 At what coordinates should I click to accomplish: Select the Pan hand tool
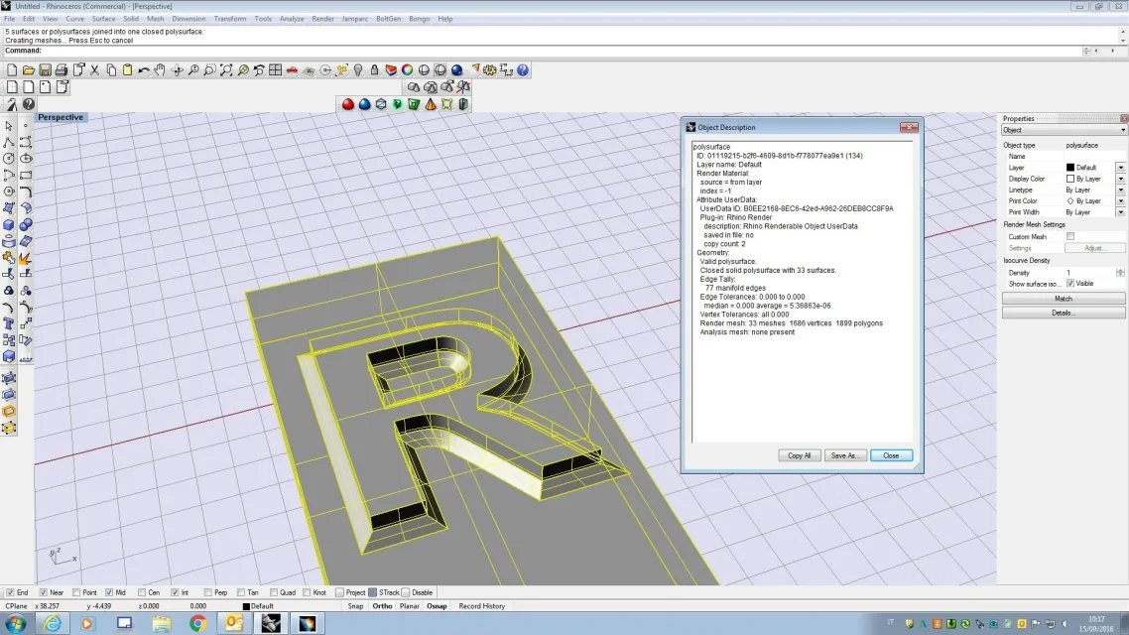[160, 69]
